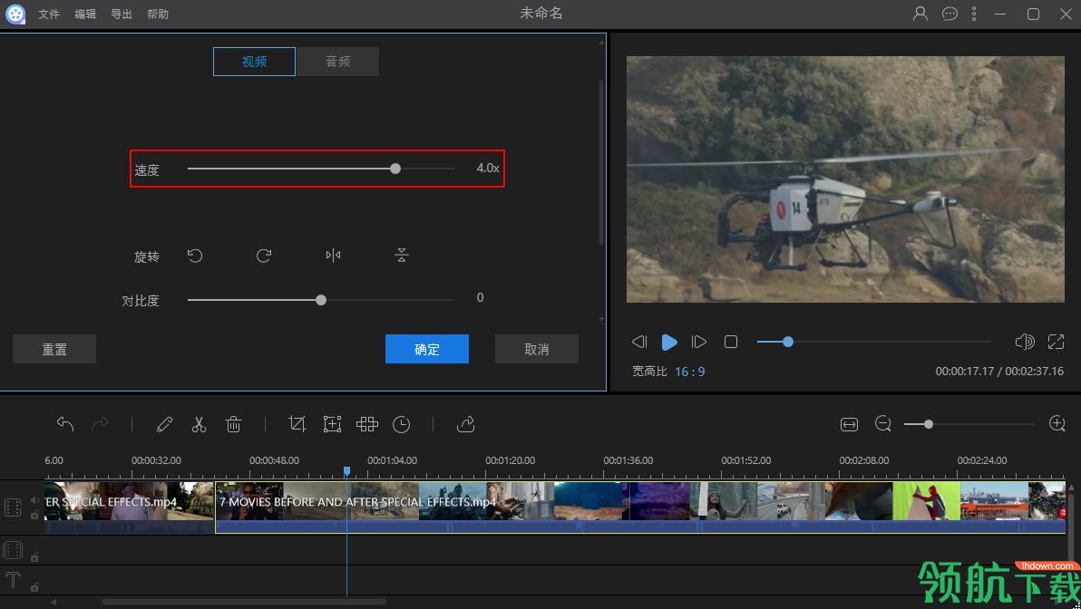Open the 导出 menu
The image size is (1081, 609).
122,14
